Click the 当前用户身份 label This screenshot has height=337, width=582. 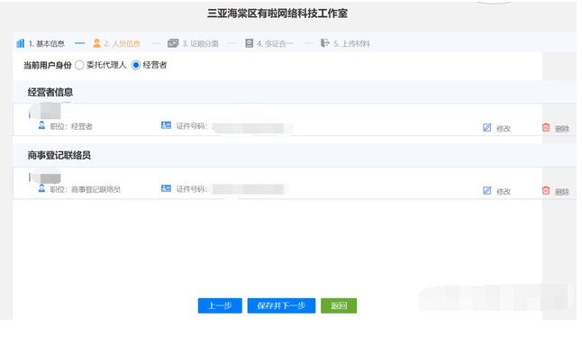point(47,65)
